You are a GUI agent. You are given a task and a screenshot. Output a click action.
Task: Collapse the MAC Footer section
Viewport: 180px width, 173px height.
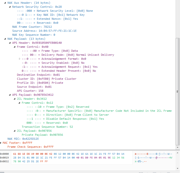(1, 143)
